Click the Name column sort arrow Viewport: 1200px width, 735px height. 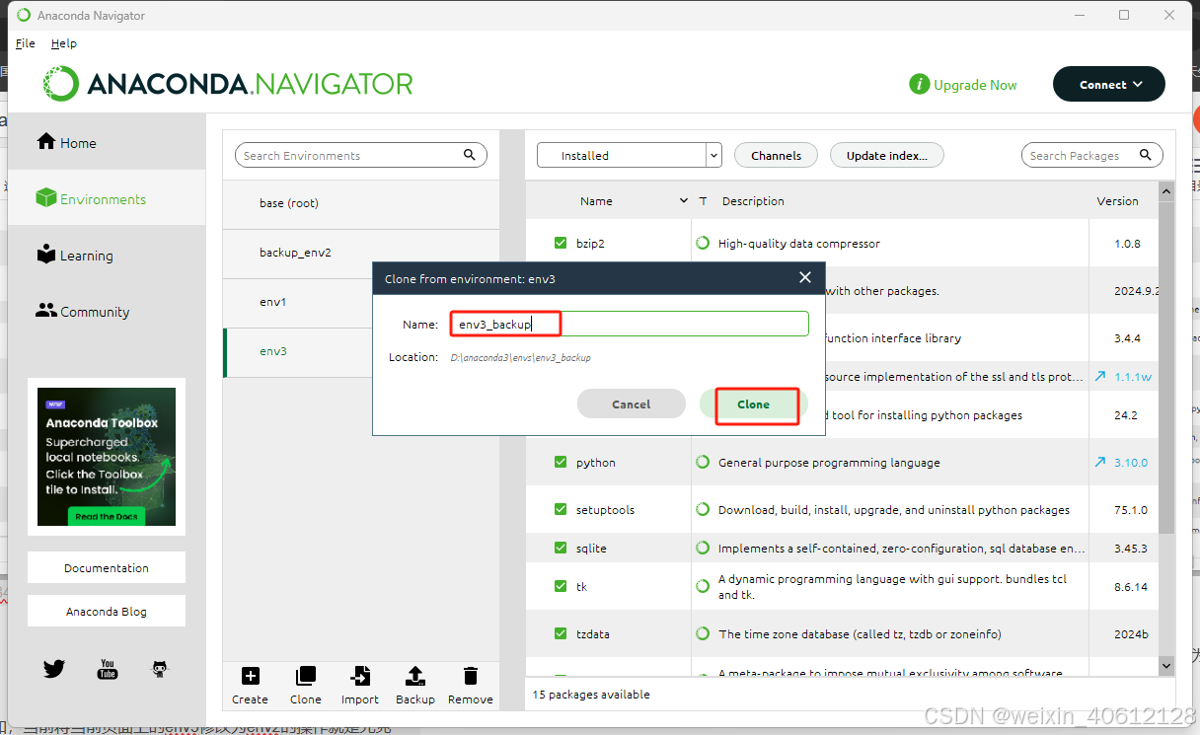coord(684,200)
